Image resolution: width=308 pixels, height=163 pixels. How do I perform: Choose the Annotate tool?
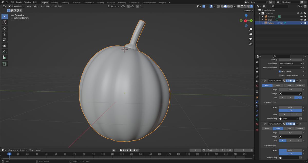(4, 52)
